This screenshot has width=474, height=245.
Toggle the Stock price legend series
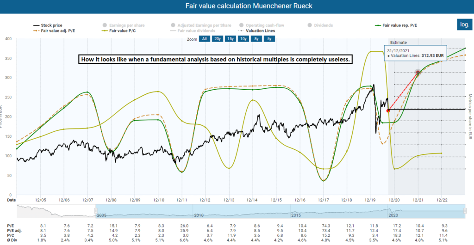(x=47, y=25)
